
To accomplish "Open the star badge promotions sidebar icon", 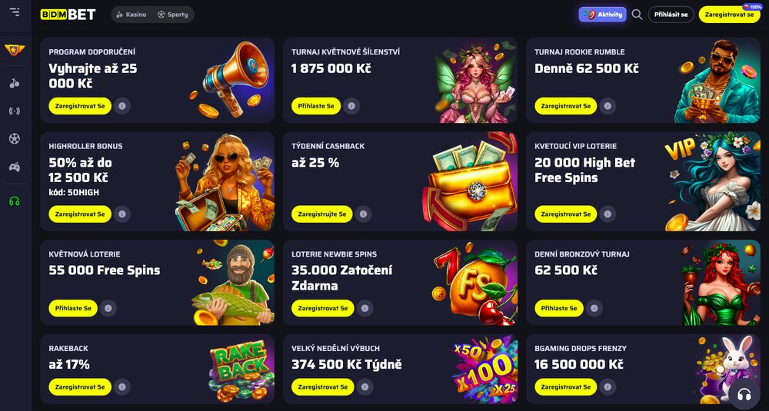I will 15,49.
